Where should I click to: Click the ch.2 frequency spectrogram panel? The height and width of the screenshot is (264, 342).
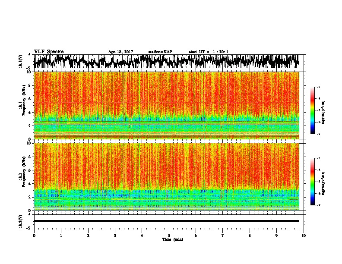pyautogui.click(x=167, y=177)
